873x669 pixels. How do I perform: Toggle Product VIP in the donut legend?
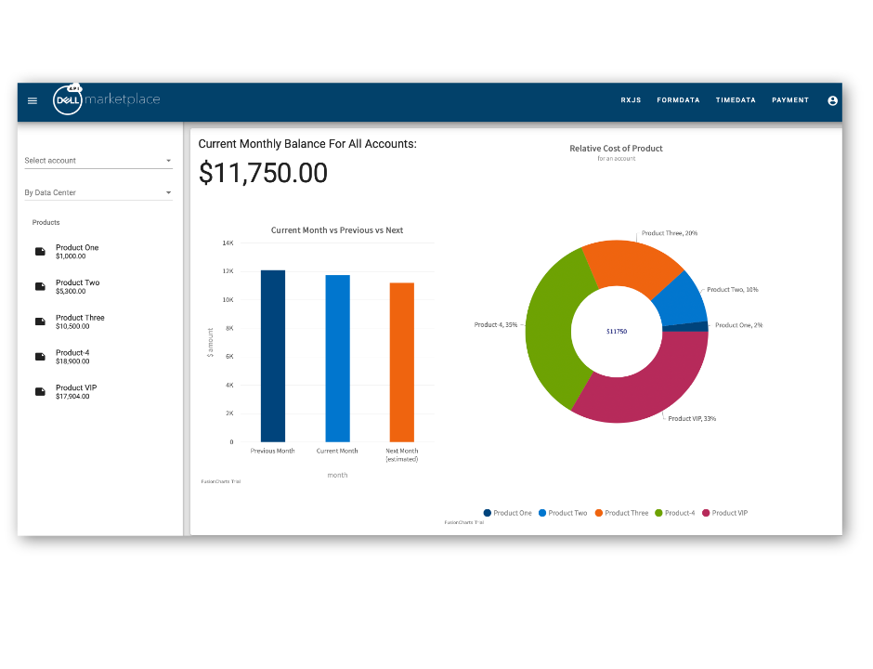(x=725, y=513)
